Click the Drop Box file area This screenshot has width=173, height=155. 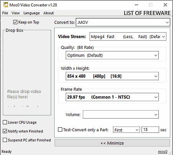click(27, 73)
